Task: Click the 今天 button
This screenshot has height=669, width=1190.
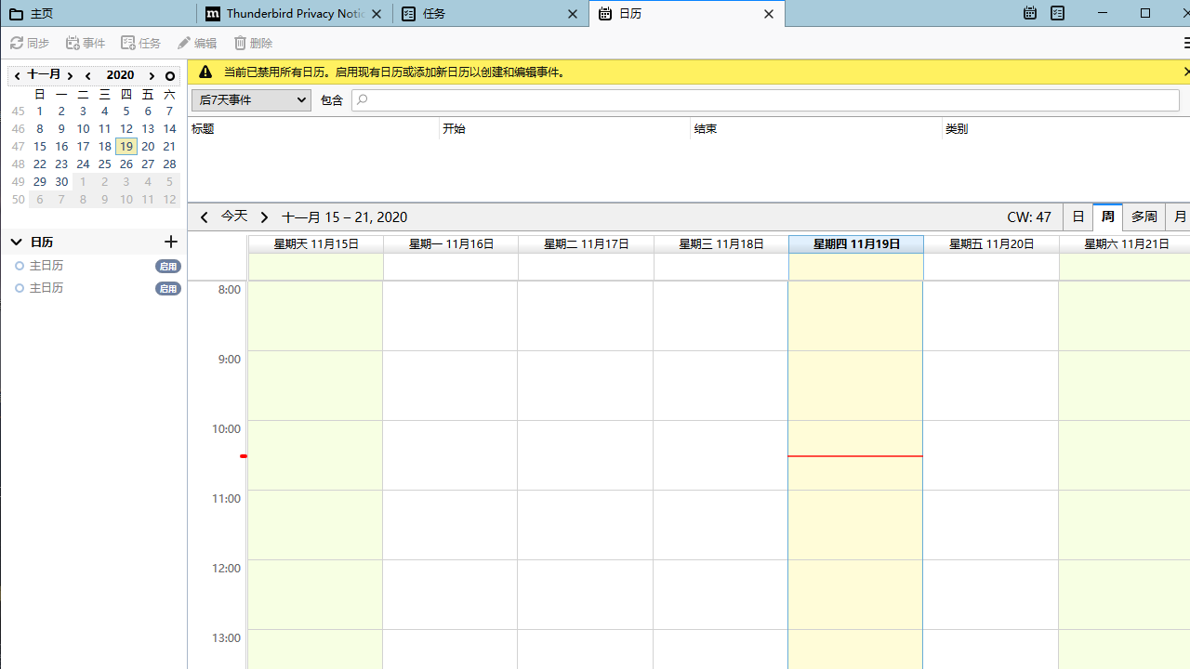Action: click(x=233, y=216)
